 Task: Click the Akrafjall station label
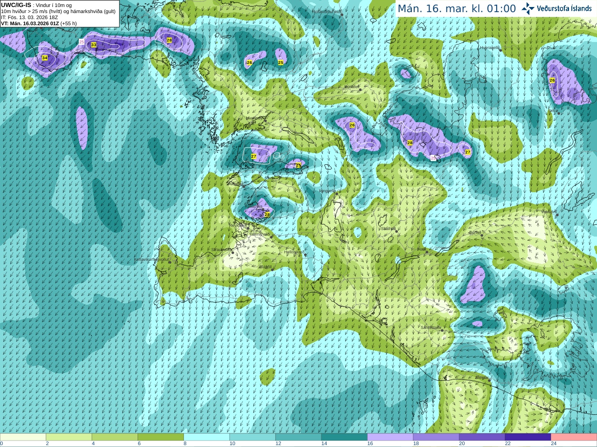point(236,184)
